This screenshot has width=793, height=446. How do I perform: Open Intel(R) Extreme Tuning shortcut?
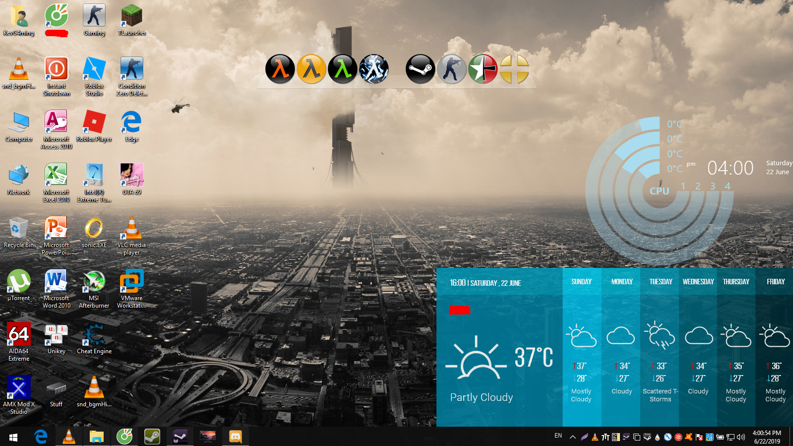(x=94, y=183)
